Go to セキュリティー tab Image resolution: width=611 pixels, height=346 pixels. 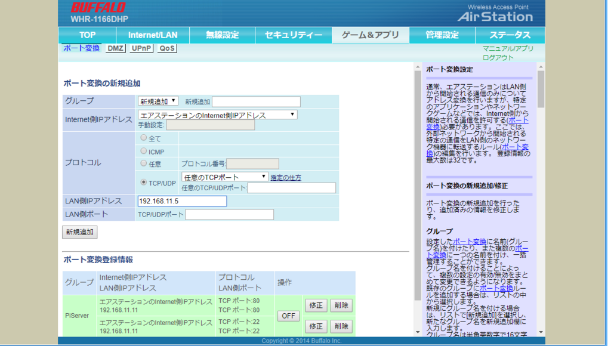point(294,35)
